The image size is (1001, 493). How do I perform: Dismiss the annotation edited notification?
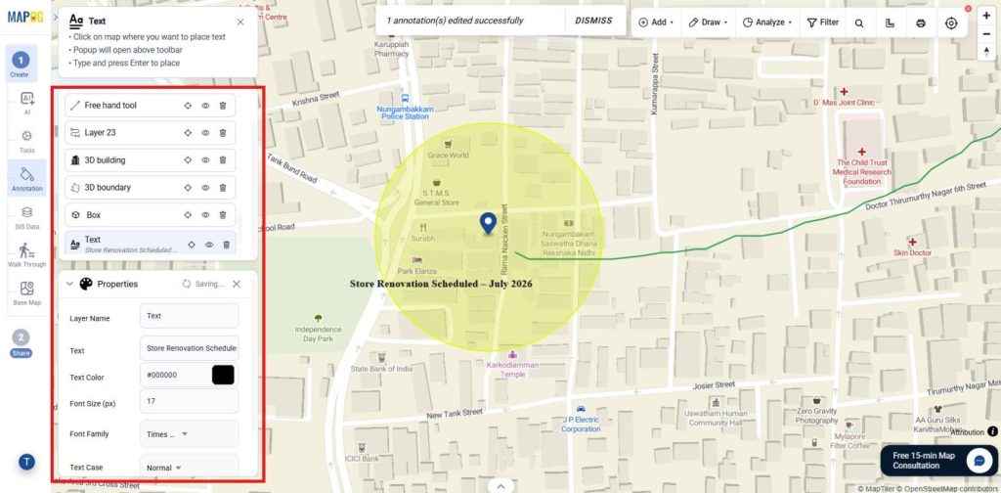click(593, 21)
